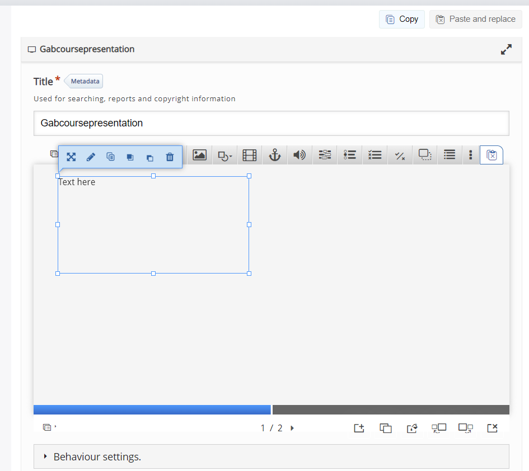The image size is (529, 471).
Task: Add Fill in the Blanks element
Action: tap(325, 155)
